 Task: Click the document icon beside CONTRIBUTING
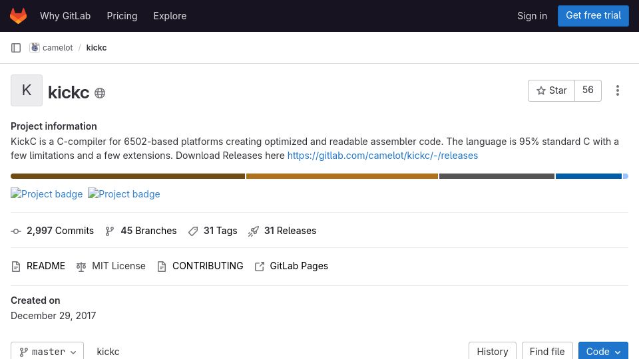tap(162, 267)
